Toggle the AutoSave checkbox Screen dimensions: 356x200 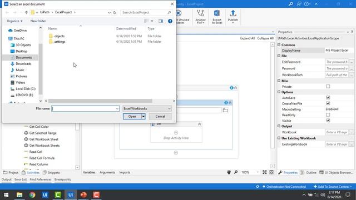click(x=328, y=98)
